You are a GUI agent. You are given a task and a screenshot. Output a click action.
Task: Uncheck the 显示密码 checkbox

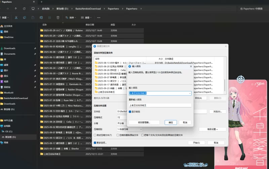pos(130,112)
